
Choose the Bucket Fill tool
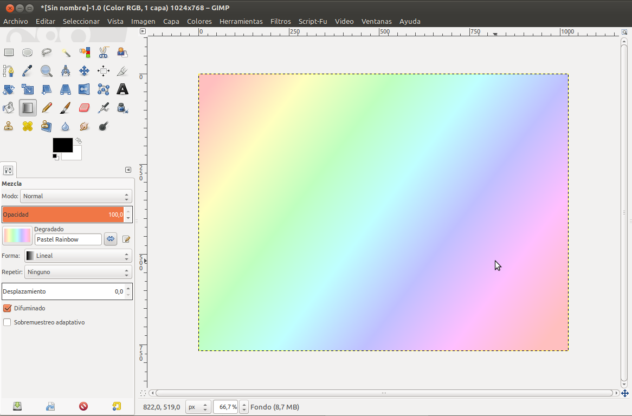(x=9, y=108)
